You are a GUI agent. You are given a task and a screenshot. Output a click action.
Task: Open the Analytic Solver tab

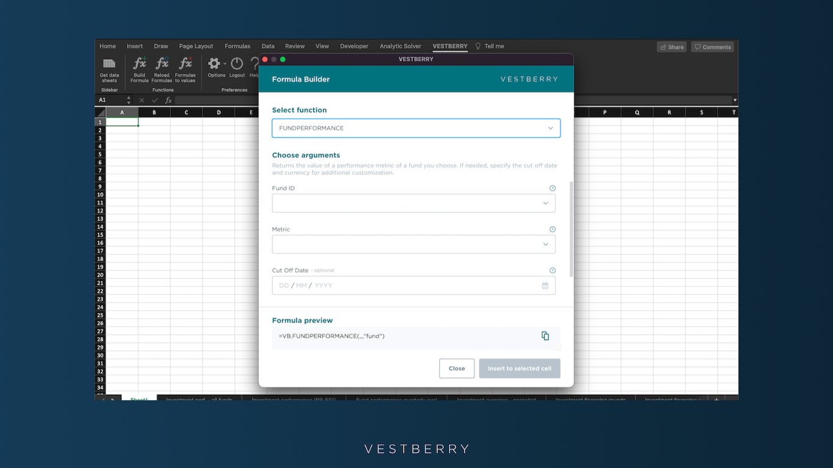(x=401, y=46)
